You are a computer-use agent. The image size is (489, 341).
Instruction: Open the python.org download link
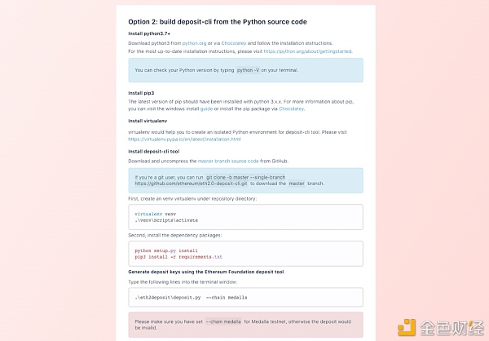[194, 43]
